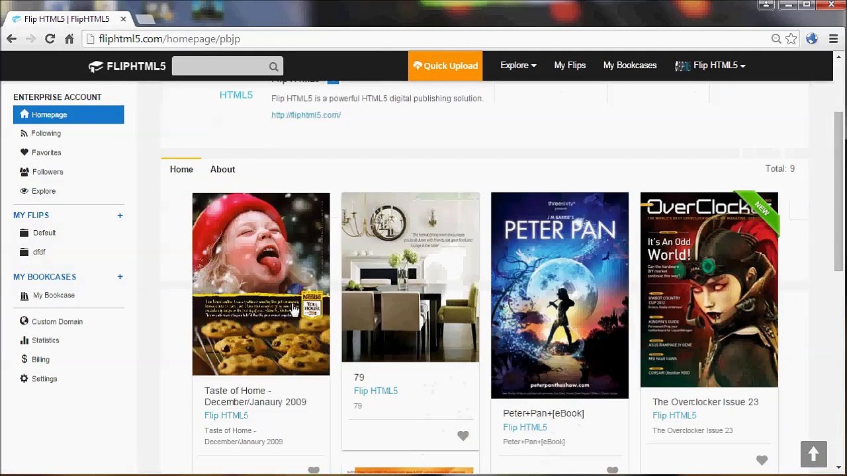
Task: Go to the browser home icon
Action: tap(69, 39)
